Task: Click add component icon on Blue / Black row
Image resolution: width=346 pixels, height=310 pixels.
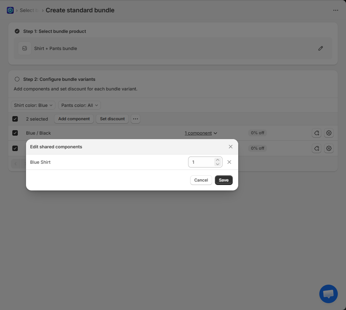Action: click(x=317, y=133)
